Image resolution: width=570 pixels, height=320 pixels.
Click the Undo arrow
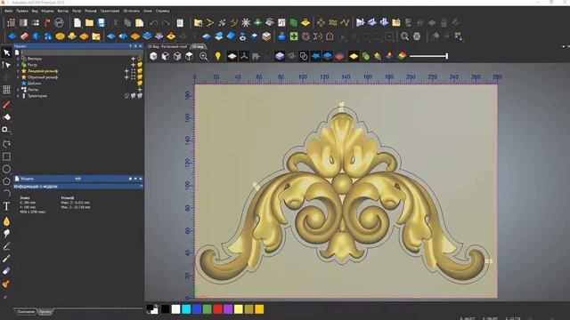pyautogui.click(x=153, y=23)
